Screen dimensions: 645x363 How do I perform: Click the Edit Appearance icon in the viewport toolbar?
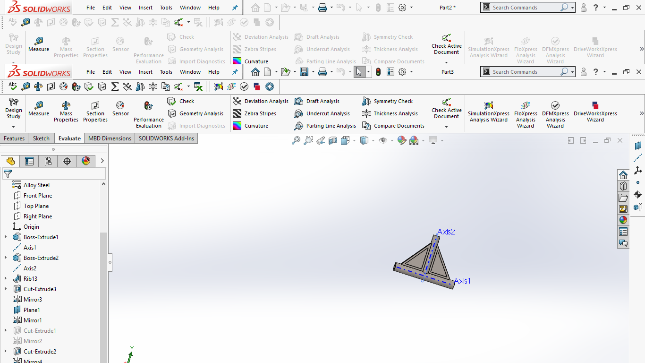(x=402, y=140)
